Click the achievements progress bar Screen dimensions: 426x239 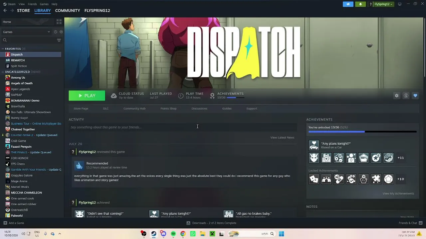point(362,132)
